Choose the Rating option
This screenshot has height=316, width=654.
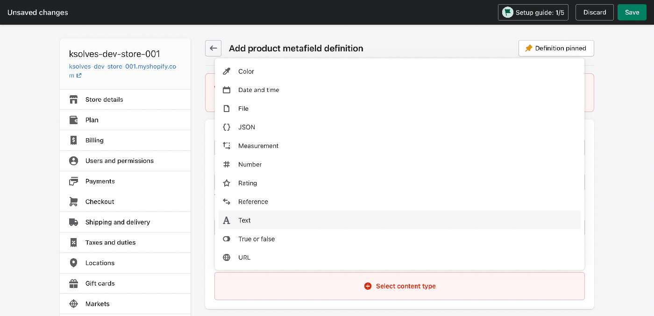point(399,183)
